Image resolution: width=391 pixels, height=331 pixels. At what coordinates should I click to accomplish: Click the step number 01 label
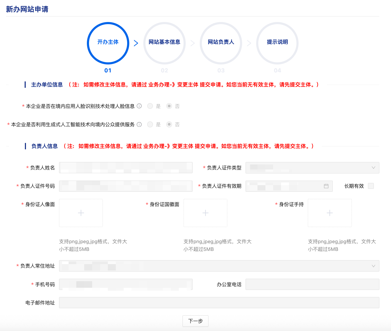tap(108, 71)
